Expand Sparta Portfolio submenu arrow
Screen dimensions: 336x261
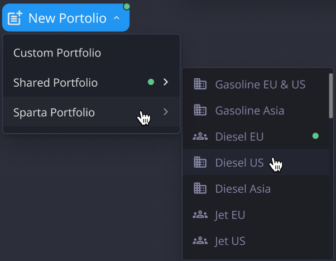(x=165, y=112)
